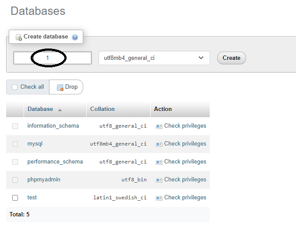Open the utf8mb4_general_ci collation dropdown

click(154, 58)
